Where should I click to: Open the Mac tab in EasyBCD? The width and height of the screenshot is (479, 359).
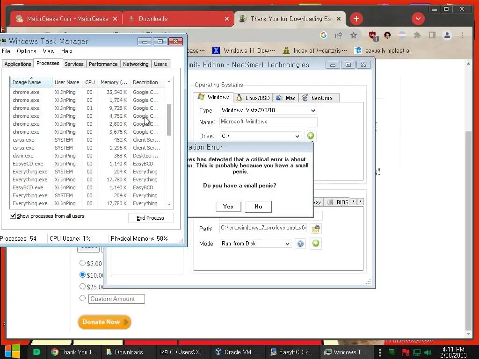coord(286,98)
